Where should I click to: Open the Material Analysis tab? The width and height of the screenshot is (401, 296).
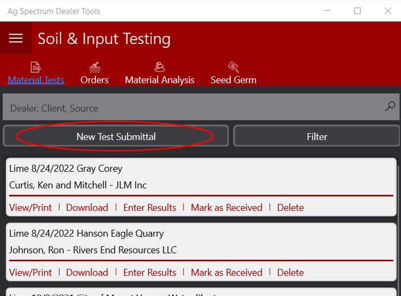[160, 79]
